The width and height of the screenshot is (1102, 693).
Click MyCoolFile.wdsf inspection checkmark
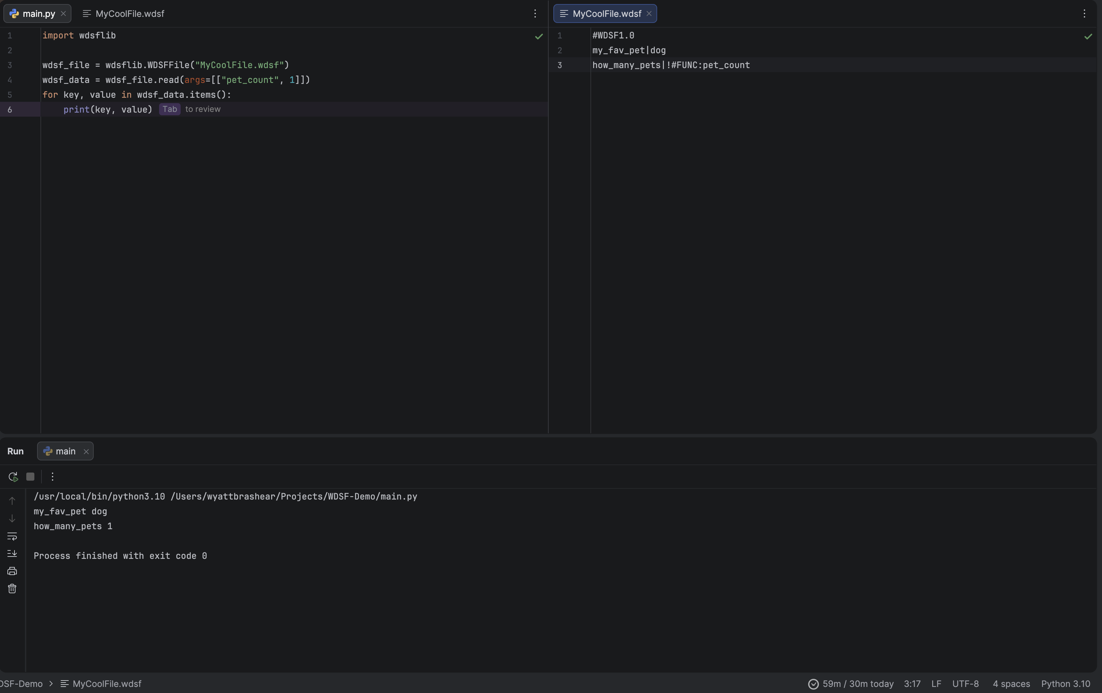point(1088,36)
